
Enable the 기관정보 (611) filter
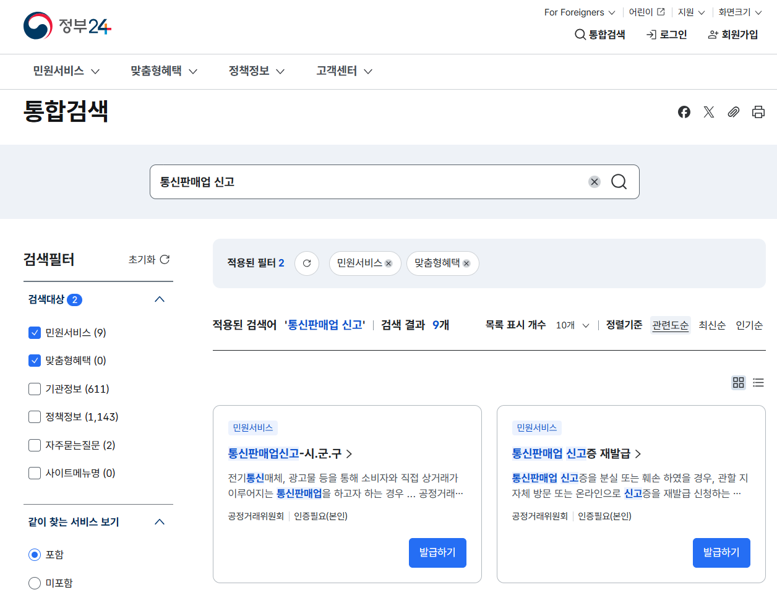(35, 388)
